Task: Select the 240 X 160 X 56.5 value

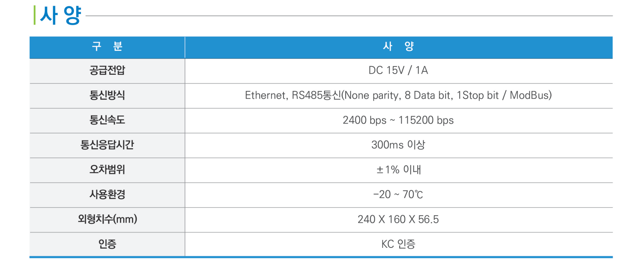Action: (x=398, y=219)
